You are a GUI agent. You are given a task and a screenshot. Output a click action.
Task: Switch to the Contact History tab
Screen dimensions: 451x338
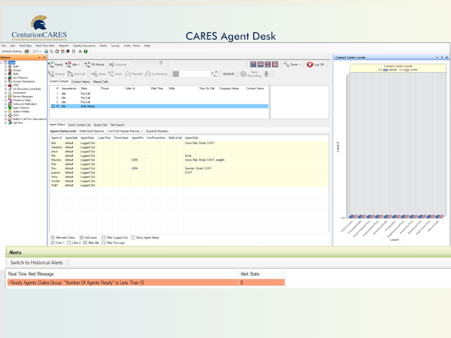pos(80,82)
